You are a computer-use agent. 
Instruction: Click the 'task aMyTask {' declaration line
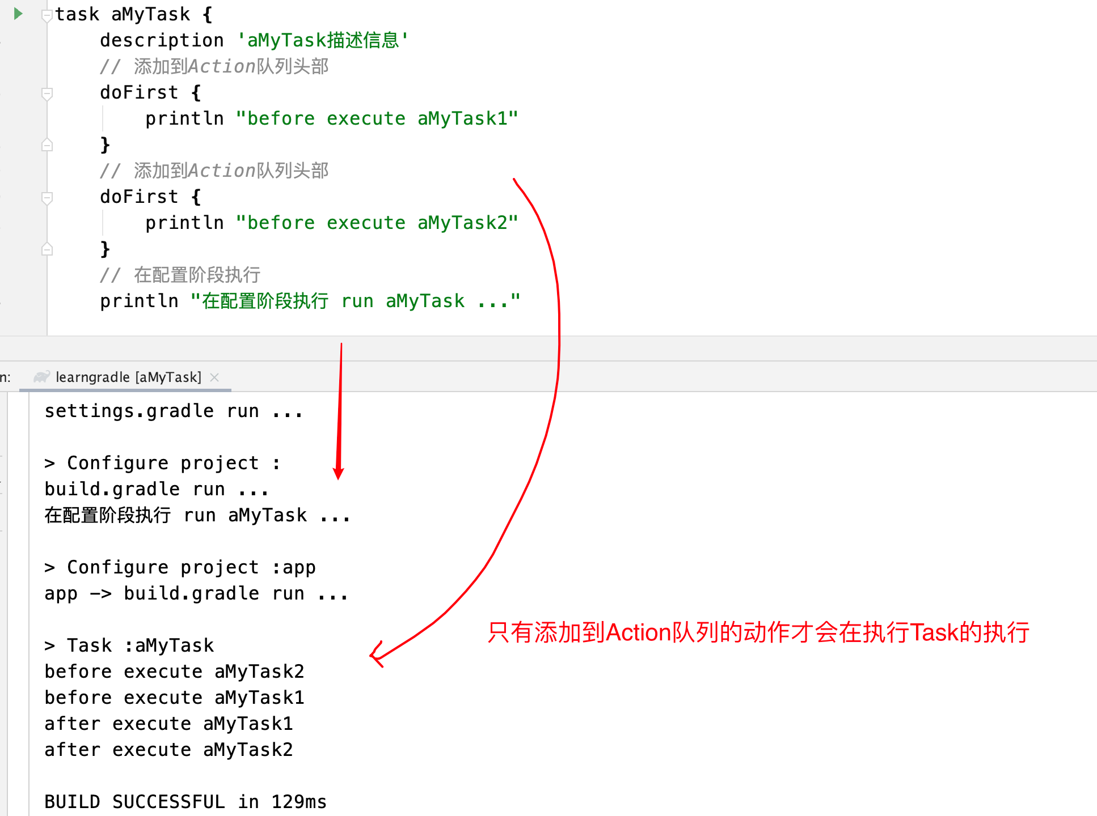pos(134,14)
